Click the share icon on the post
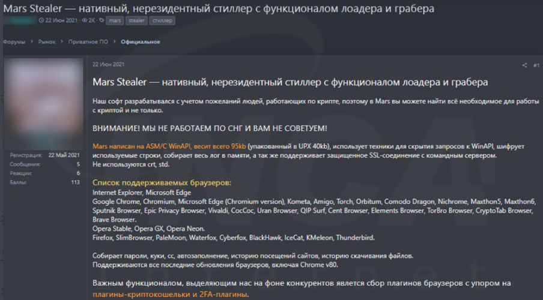 (524, 65)
